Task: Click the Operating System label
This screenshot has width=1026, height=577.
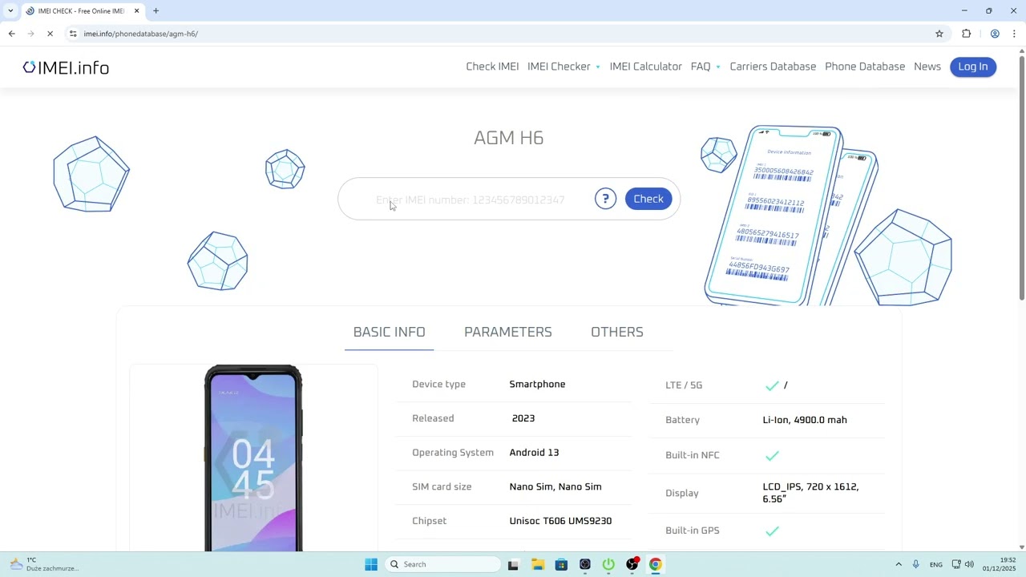Action: [x=453, y=453]
